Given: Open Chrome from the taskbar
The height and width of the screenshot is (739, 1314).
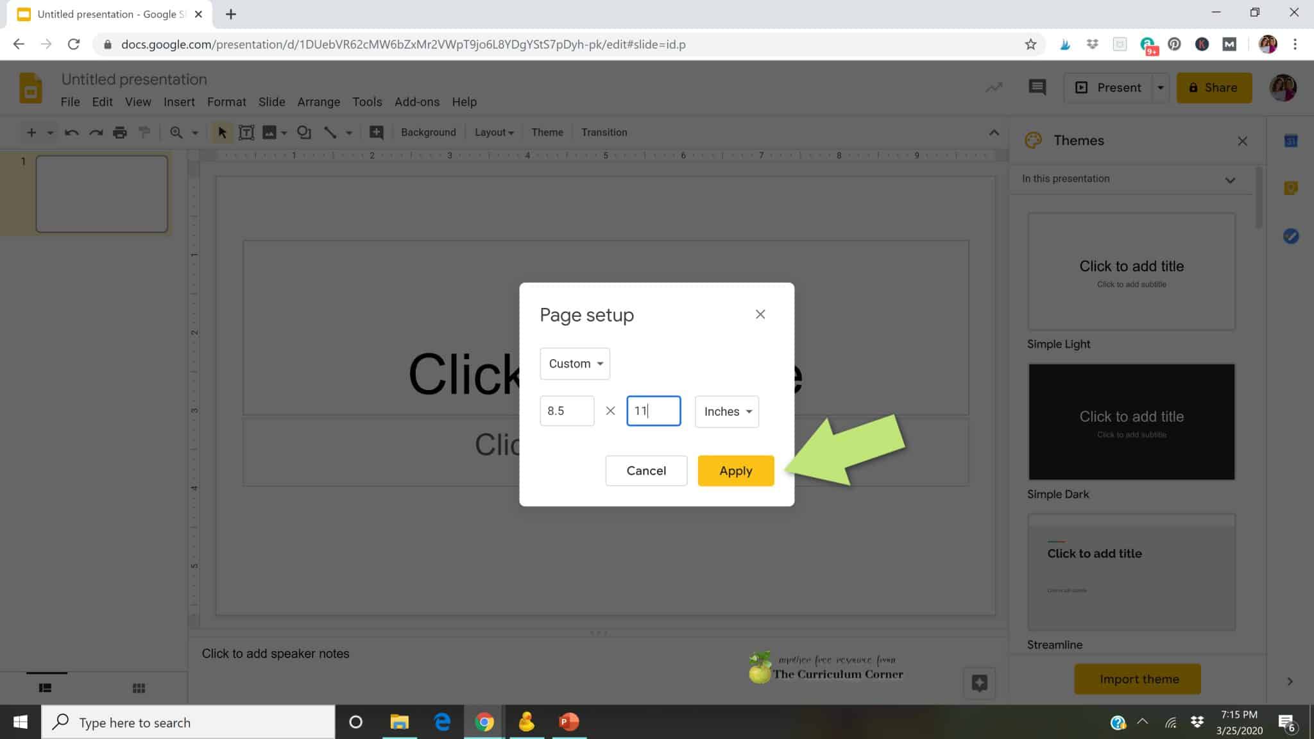Looking at the screenshot, I should [484, 722].
